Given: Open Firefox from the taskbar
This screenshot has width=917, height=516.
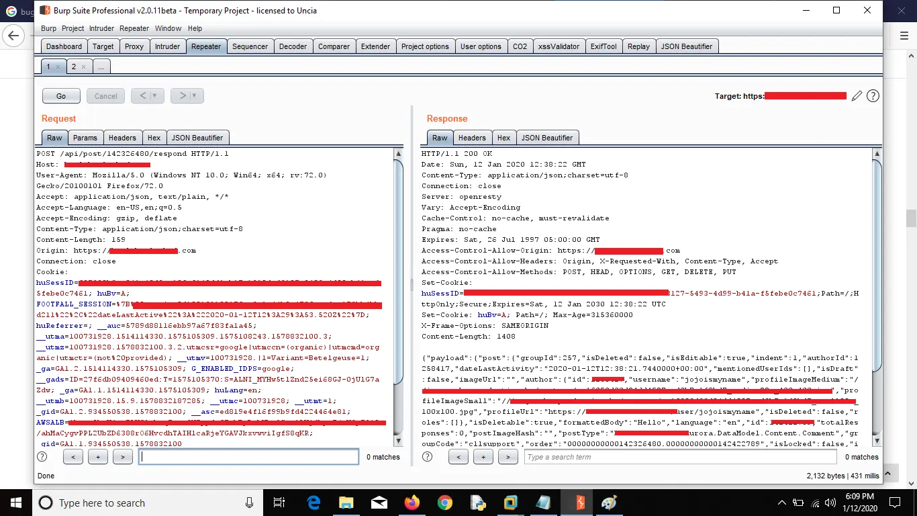Looking at the screenshot, I should pyautogui.click(x=412, y=503).
